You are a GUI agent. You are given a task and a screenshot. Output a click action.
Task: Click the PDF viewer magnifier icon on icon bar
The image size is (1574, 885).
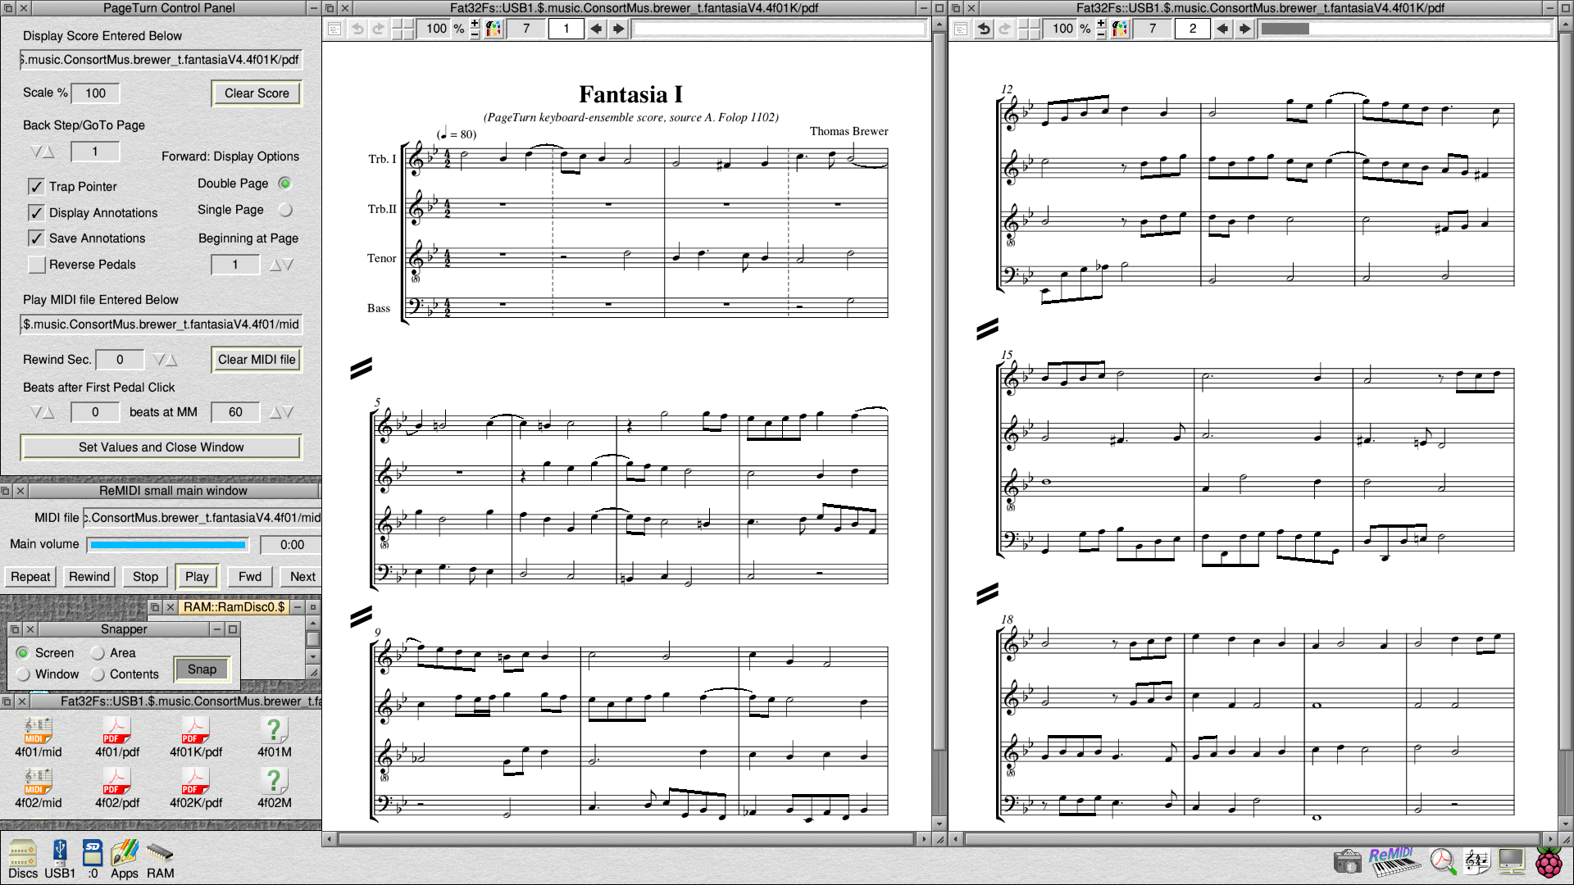pos(1443,862)
